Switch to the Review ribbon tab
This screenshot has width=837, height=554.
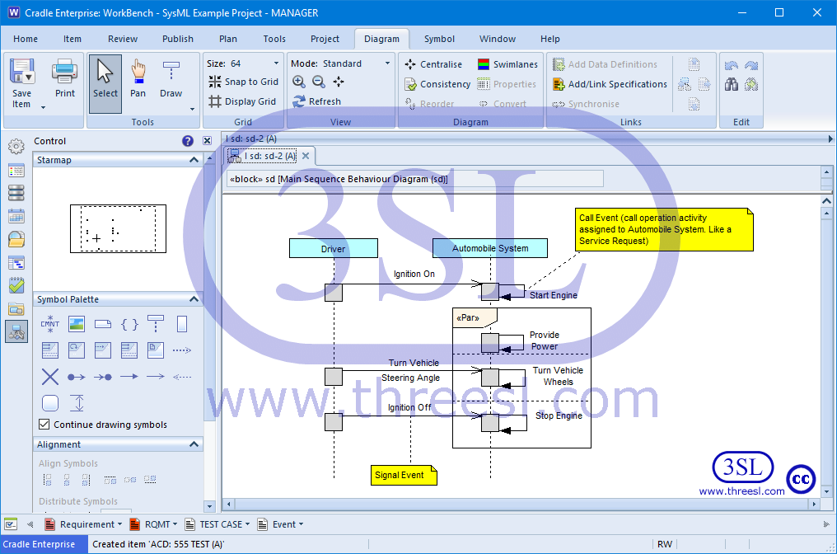[123, 39]
